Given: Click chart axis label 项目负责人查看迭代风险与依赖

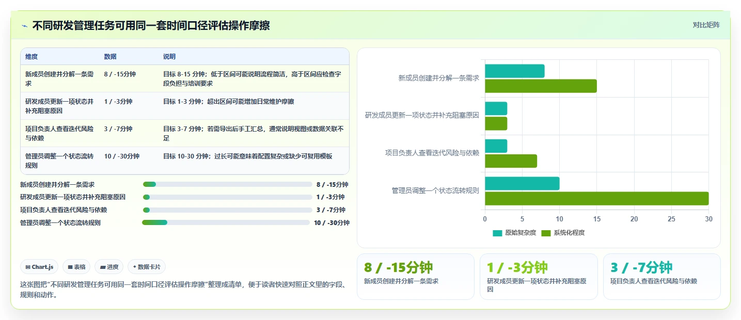Looking at the screenshot, I should tap(432, 153).
